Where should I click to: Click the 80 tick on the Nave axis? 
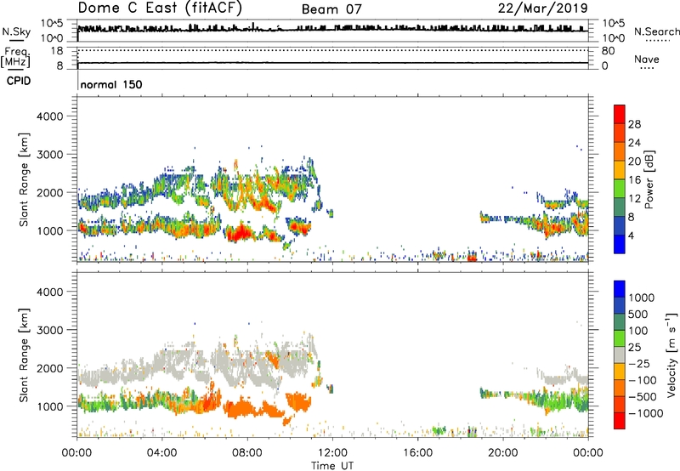608,51
